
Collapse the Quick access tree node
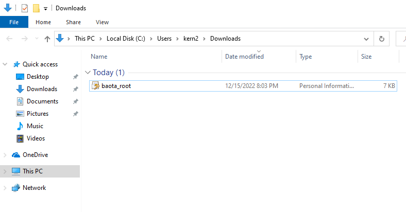5,64
